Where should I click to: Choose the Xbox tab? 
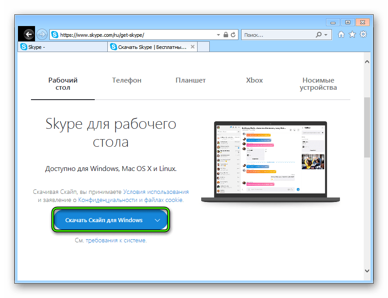pyautogui.click(x=254, y=80)
